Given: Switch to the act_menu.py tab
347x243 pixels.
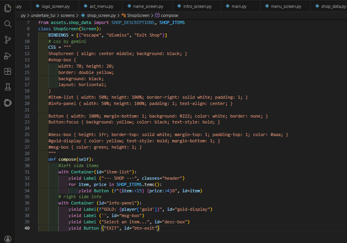Looking at the screenshot, I should (x=101, y=6).
